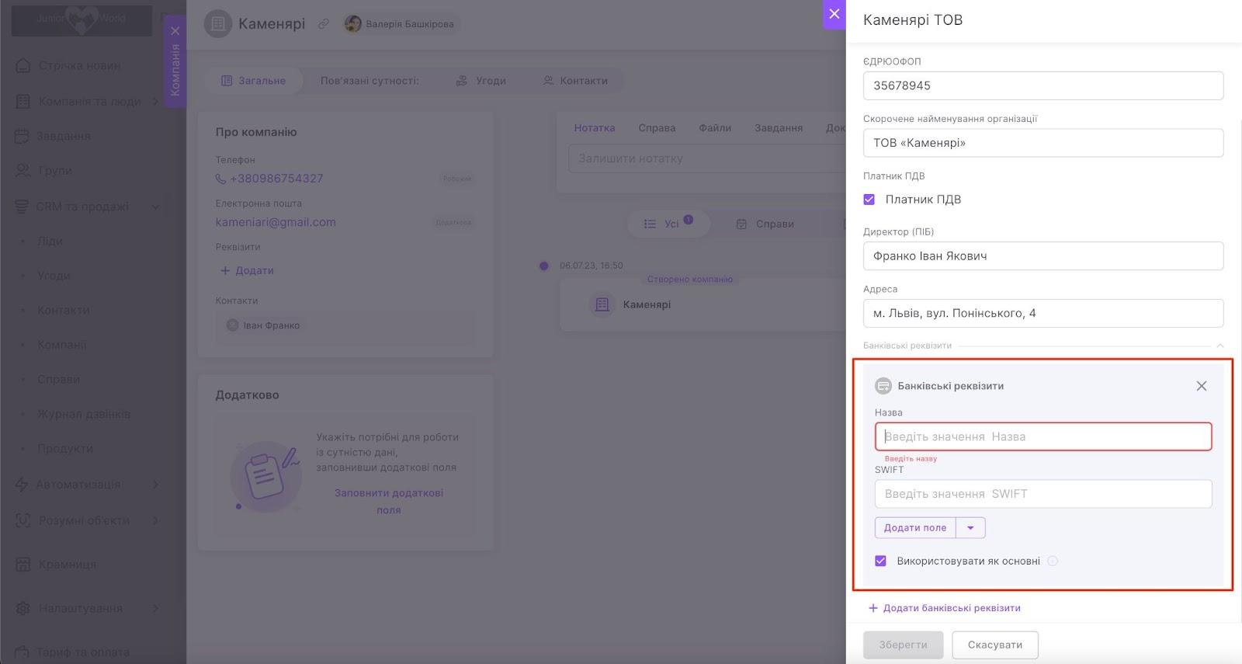Click the Банківські реквізити card icon
The image size is (1242, 664).
(883, 386)
